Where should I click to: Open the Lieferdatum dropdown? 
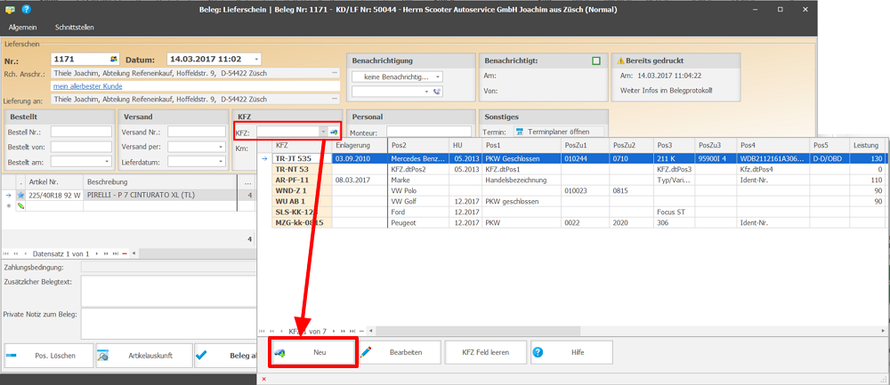[222, 162]
